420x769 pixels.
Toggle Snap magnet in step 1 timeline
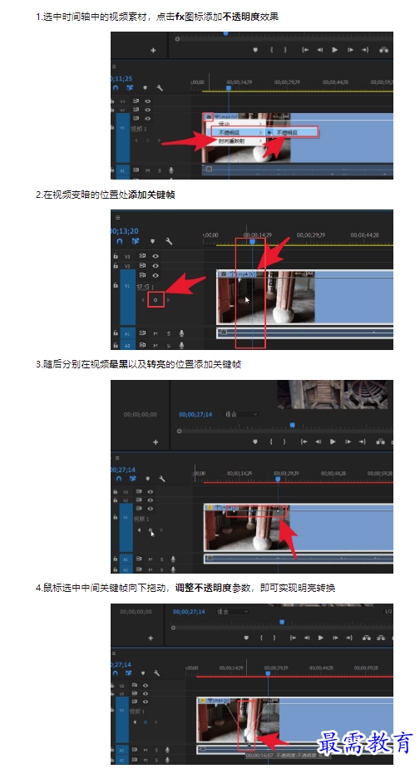(116, 88)
